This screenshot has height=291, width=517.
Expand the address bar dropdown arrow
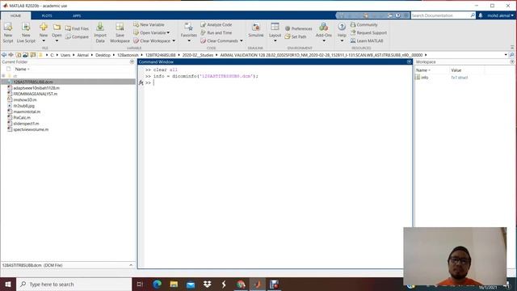[x=506, y=55]
